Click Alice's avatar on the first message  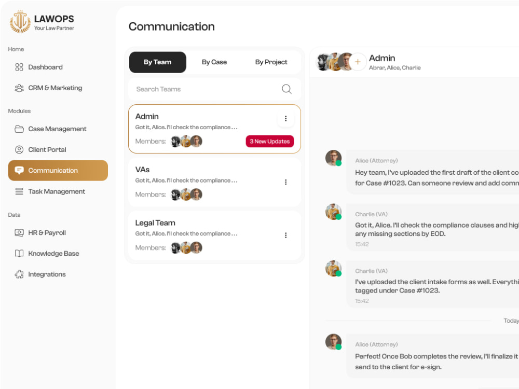pos(333,158)
